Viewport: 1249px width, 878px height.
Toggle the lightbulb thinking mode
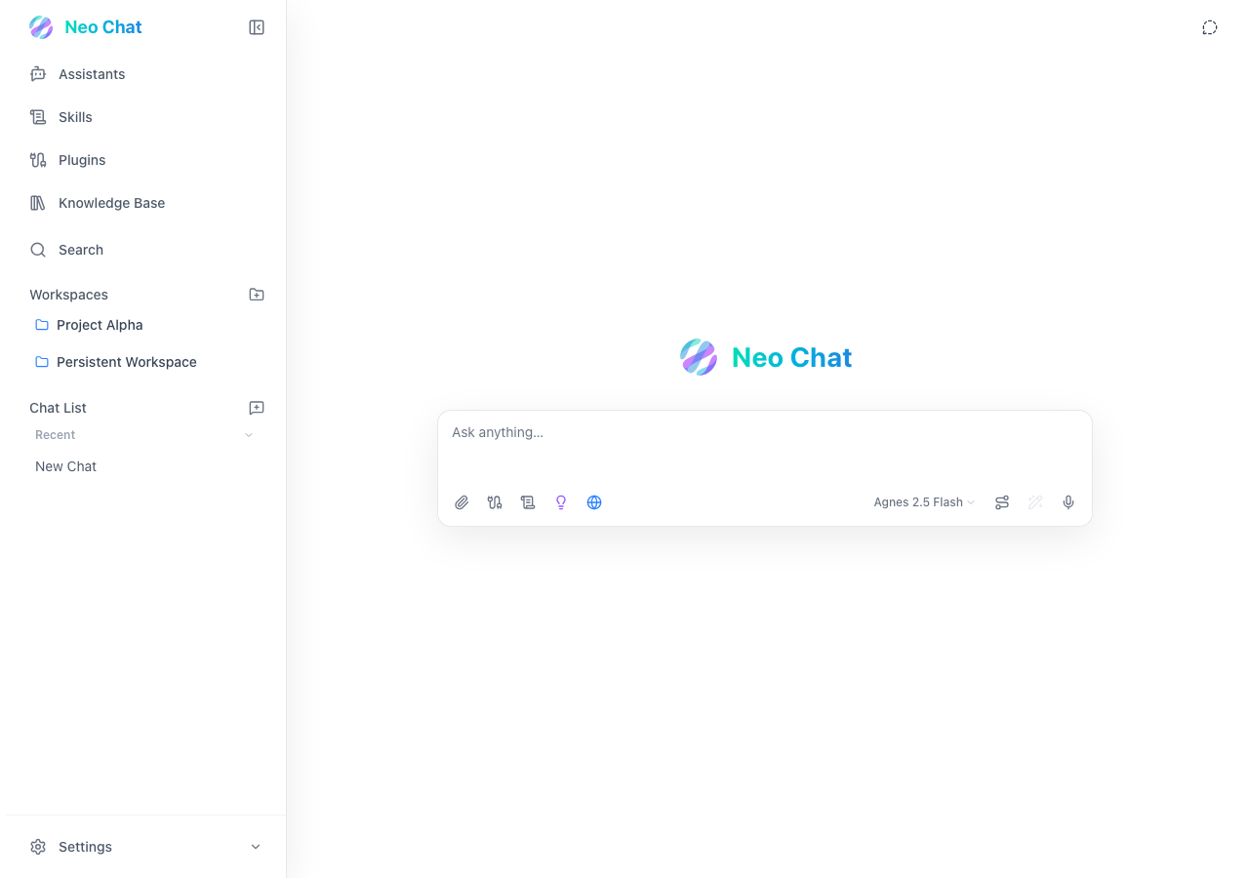[x=561, y=502]
